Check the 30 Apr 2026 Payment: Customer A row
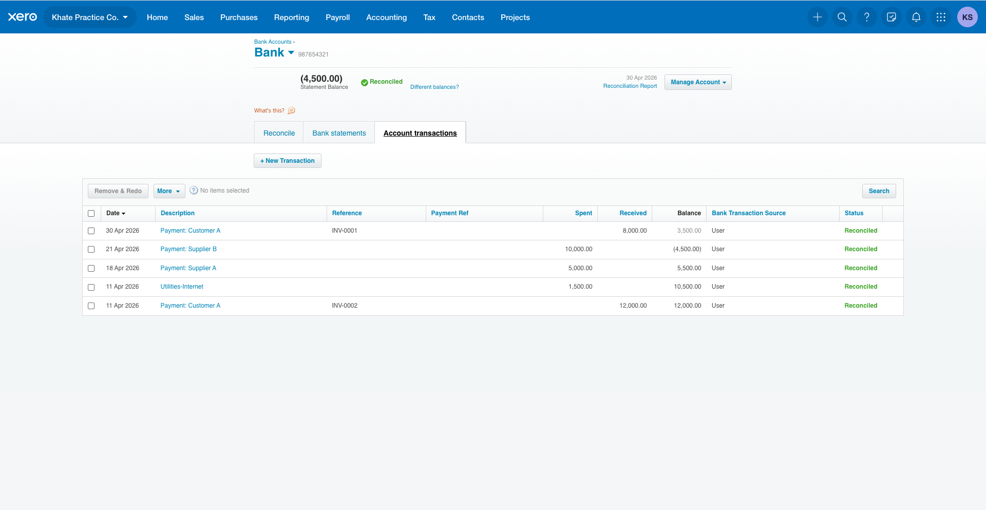Screen dimensions: 986x510 91,231
